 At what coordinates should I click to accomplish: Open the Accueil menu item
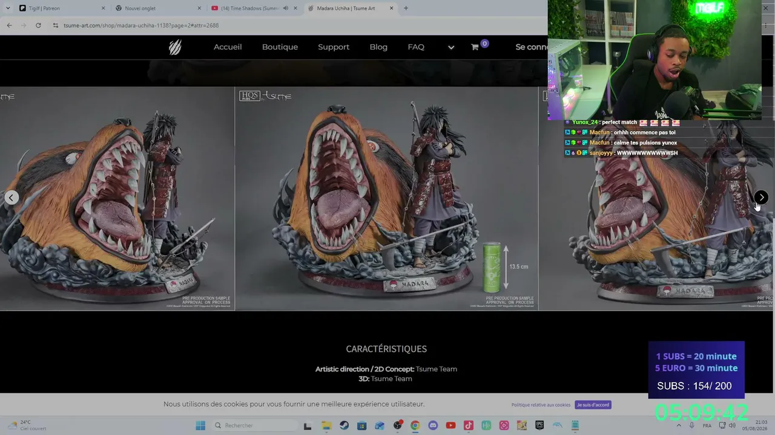click(x=228, y=47)
